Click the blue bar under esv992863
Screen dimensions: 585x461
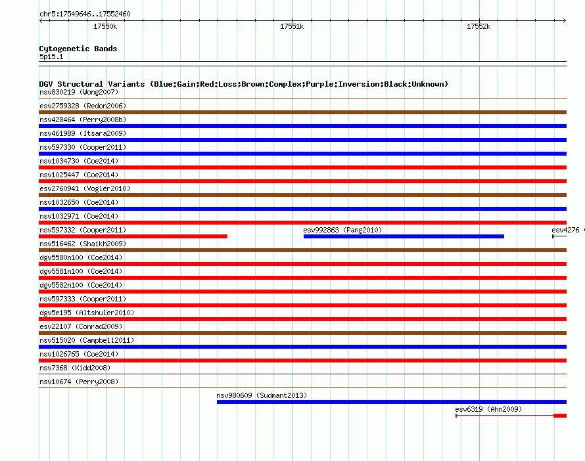point(404,236)
